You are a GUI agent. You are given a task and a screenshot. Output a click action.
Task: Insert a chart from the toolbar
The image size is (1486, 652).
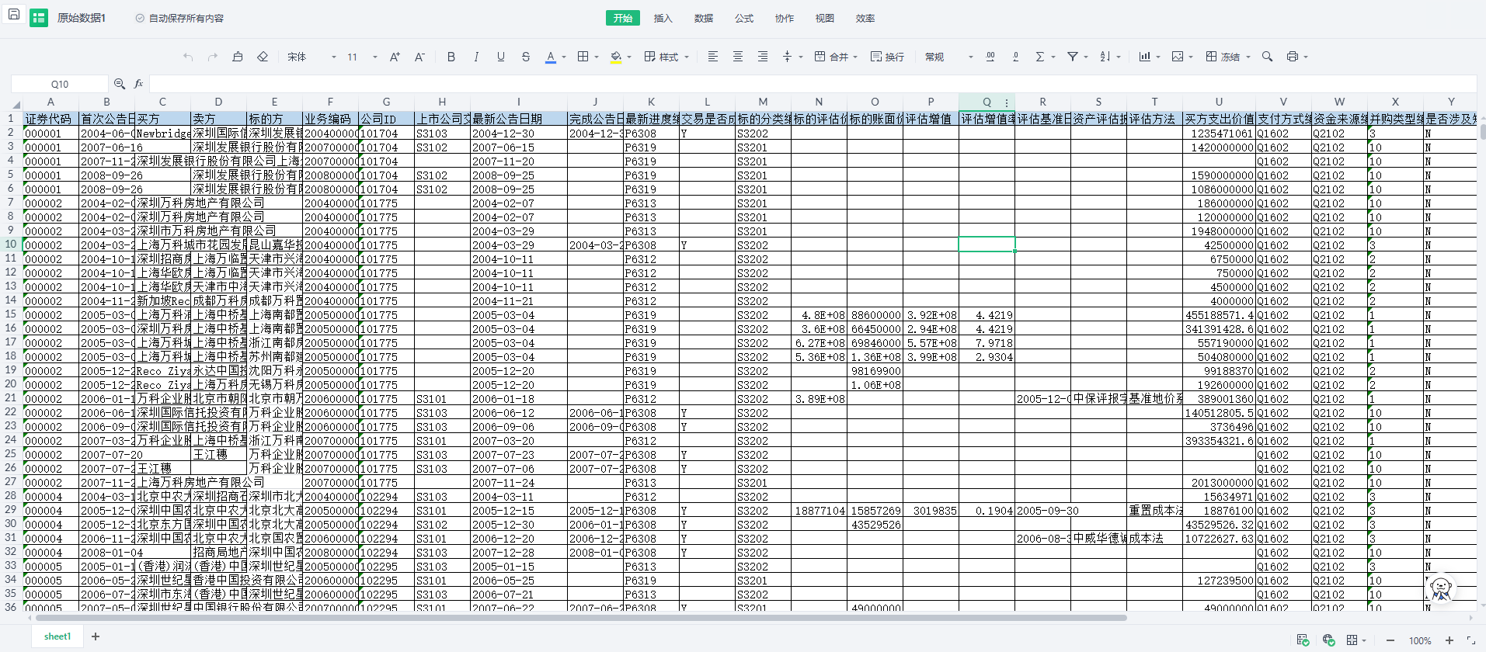coord(1145,57)
